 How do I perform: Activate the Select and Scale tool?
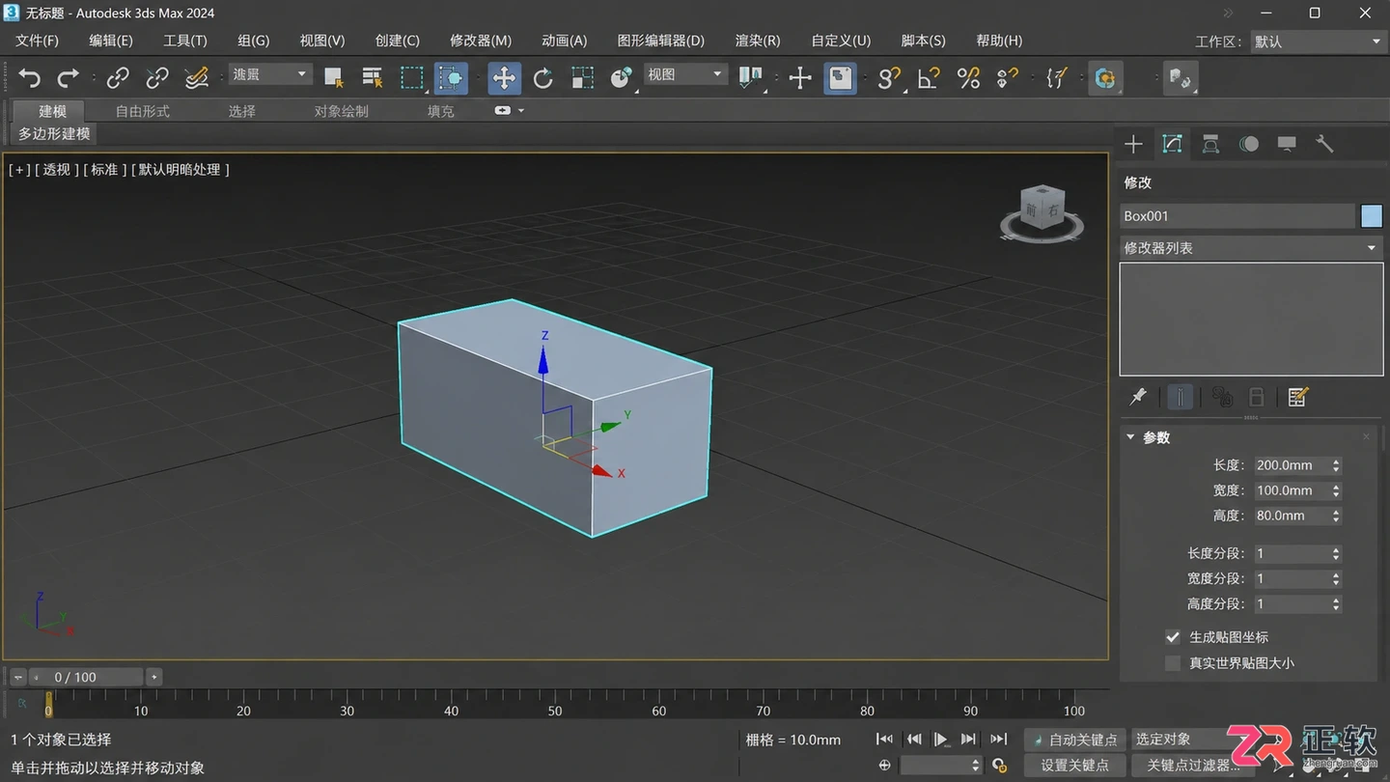582,77
